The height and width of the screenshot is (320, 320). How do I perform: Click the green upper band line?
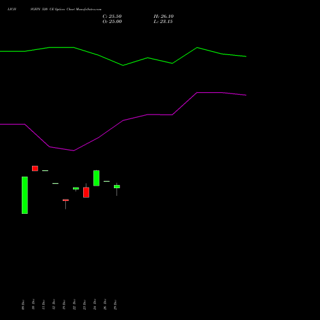click(123, 65)
